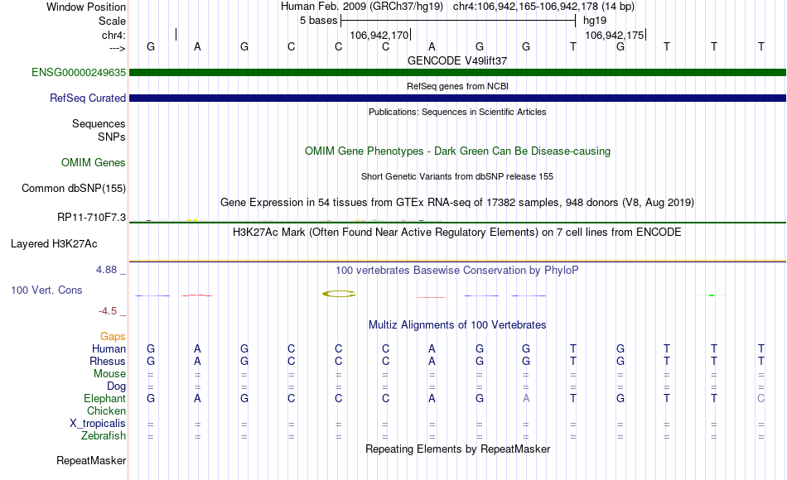787x480 pixels.
Task: Click the ---> strand direction arrow
Action: (117, 48)
